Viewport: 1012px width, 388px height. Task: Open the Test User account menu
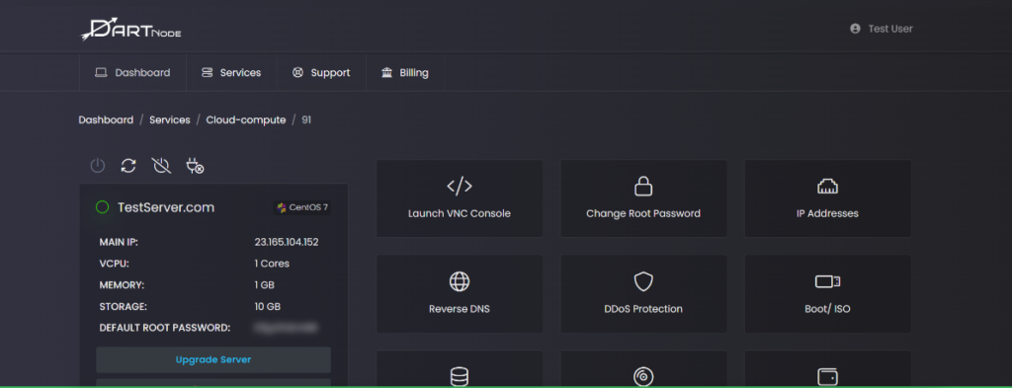[881, 29]
